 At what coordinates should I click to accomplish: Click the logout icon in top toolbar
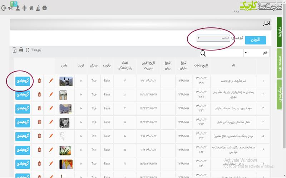point(4,8)
